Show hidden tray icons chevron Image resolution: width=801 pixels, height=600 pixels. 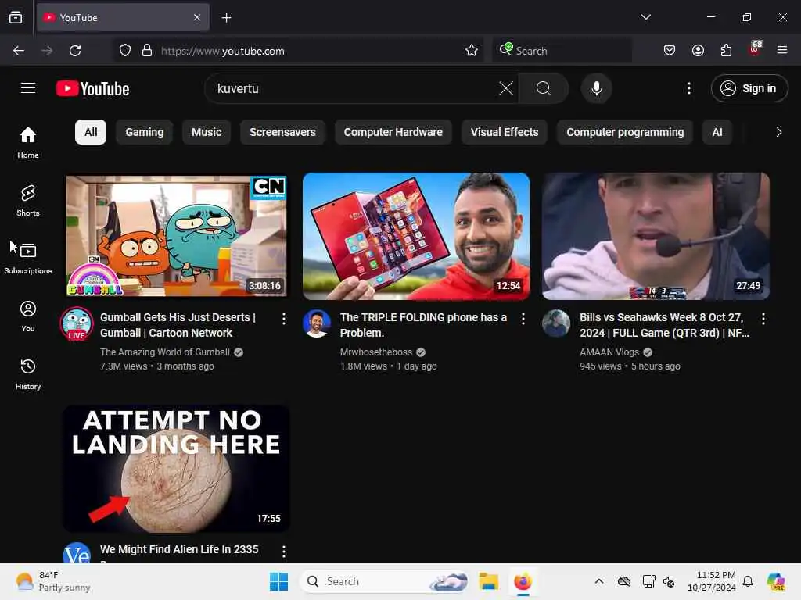point(598,581)
